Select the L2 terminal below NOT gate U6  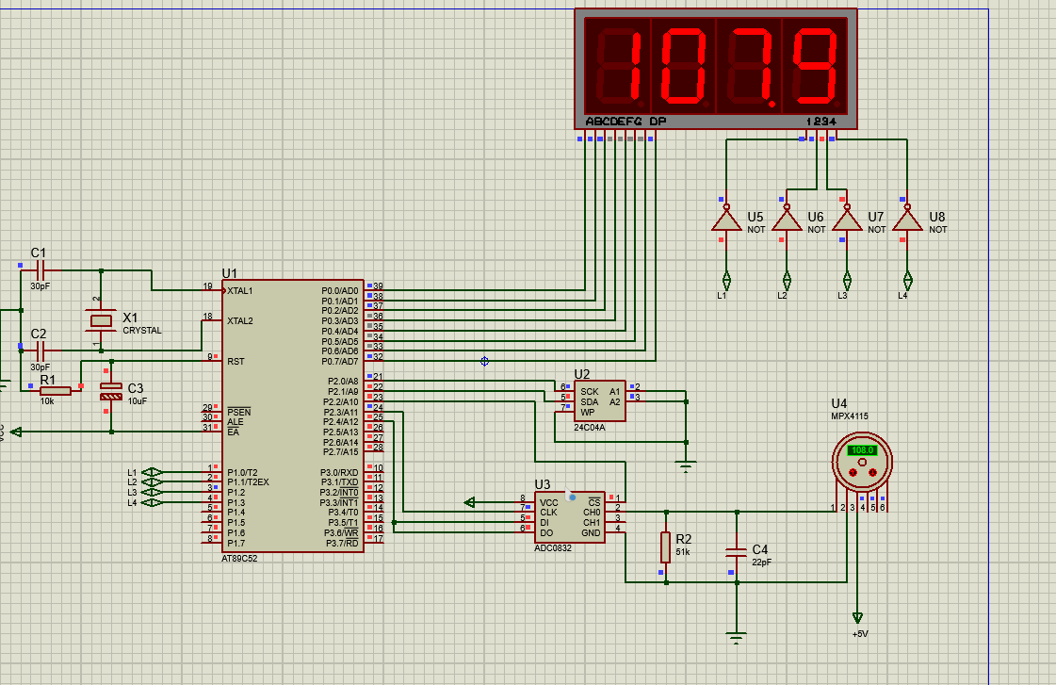coord(787,280)
